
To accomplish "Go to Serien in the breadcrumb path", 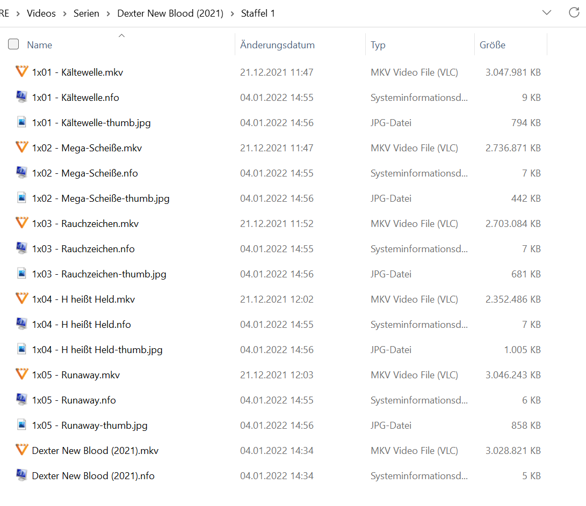I will (x=86, y=13).
